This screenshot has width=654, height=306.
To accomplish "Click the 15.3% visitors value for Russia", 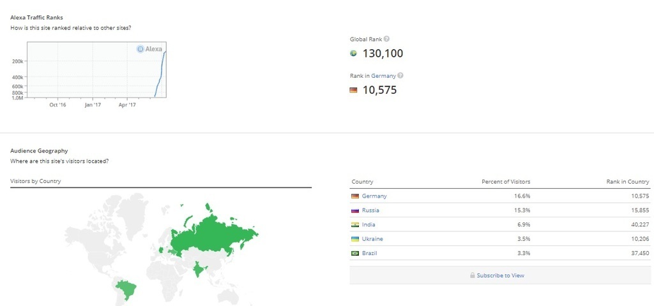I will [x=522, y=210].
